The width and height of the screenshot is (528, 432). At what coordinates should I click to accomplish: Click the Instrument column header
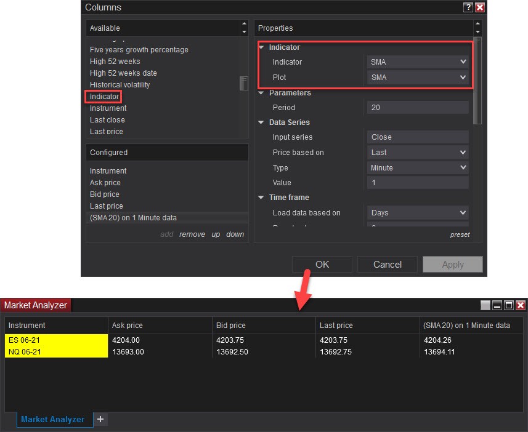coord(56,326)
